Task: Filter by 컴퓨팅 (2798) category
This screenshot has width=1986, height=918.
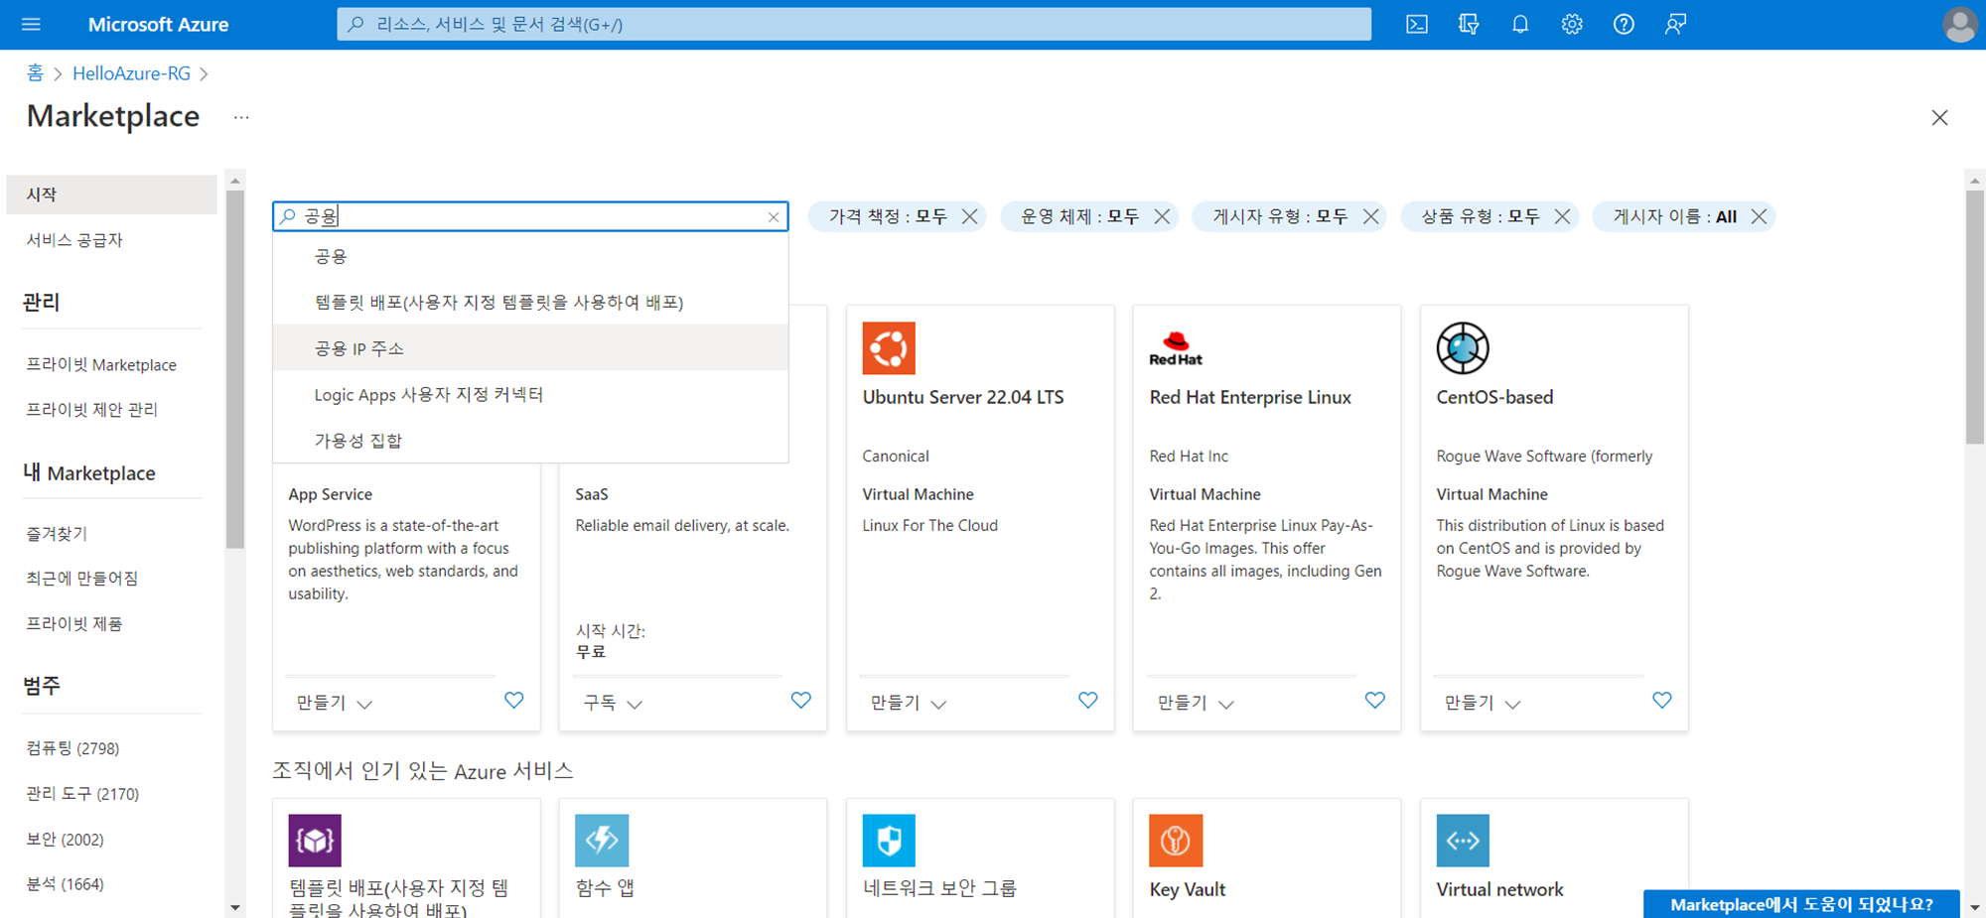Action: (x=72, y=748)
